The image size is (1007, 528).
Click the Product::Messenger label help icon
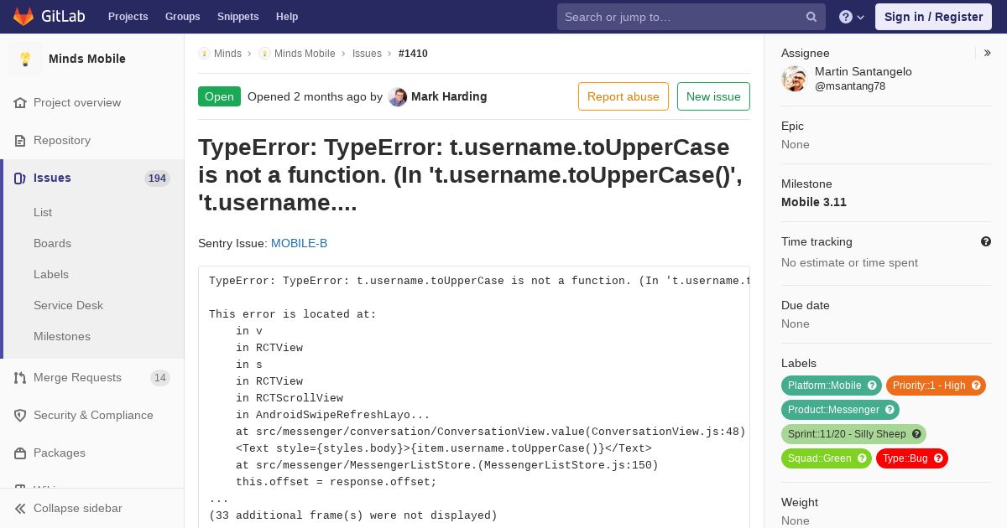click(x=890, y=410)
